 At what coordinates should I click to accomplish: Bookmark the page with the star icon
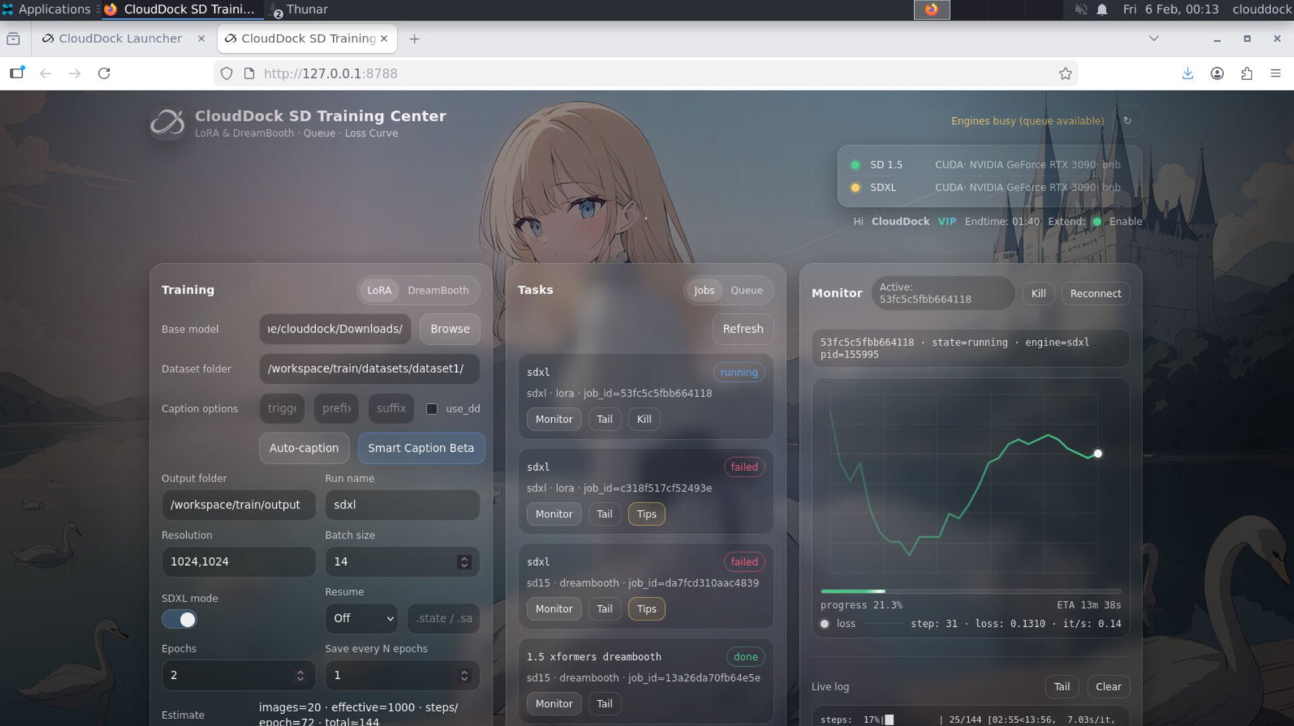pyautogui.click(x=1066, y=73)
